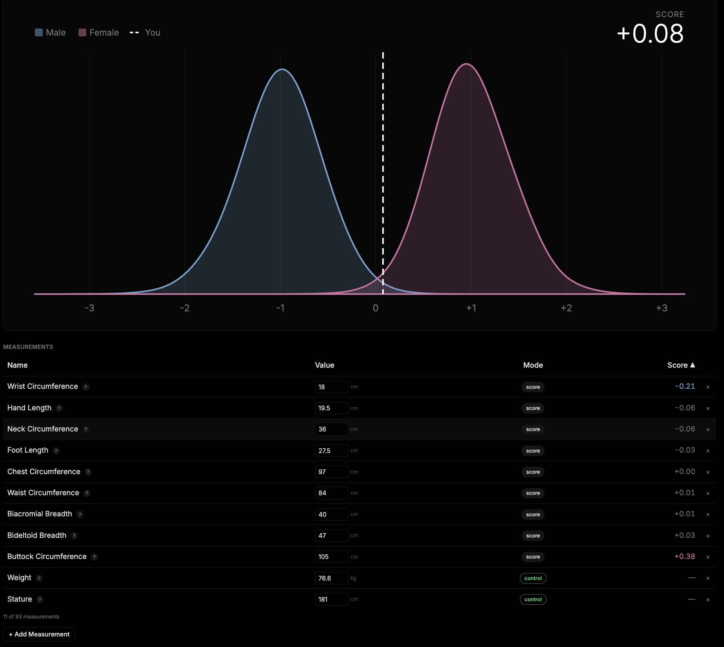Open help icon for Chest Circumference
The height and width of the screenshot is (647, 724).
tap(88, 472)
